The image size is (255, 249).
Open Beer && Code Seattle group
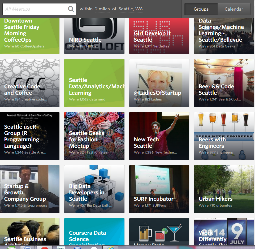(224, 83)
